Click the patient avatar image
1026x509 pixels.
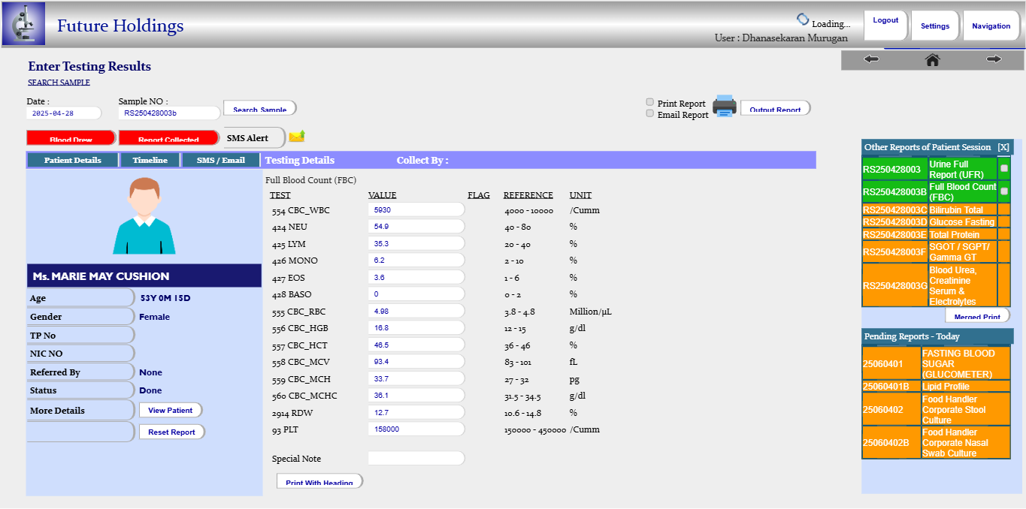click(x=144, y=216)
